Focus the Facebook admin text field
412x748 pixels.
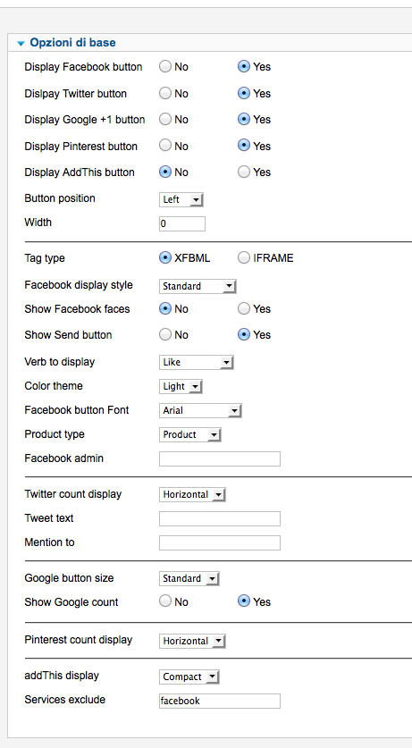coord(220,459)
